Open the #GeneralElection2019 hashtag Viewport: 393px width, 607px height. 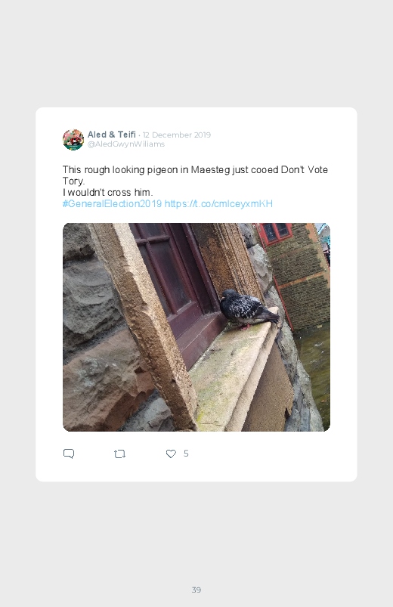coord(113,203)
